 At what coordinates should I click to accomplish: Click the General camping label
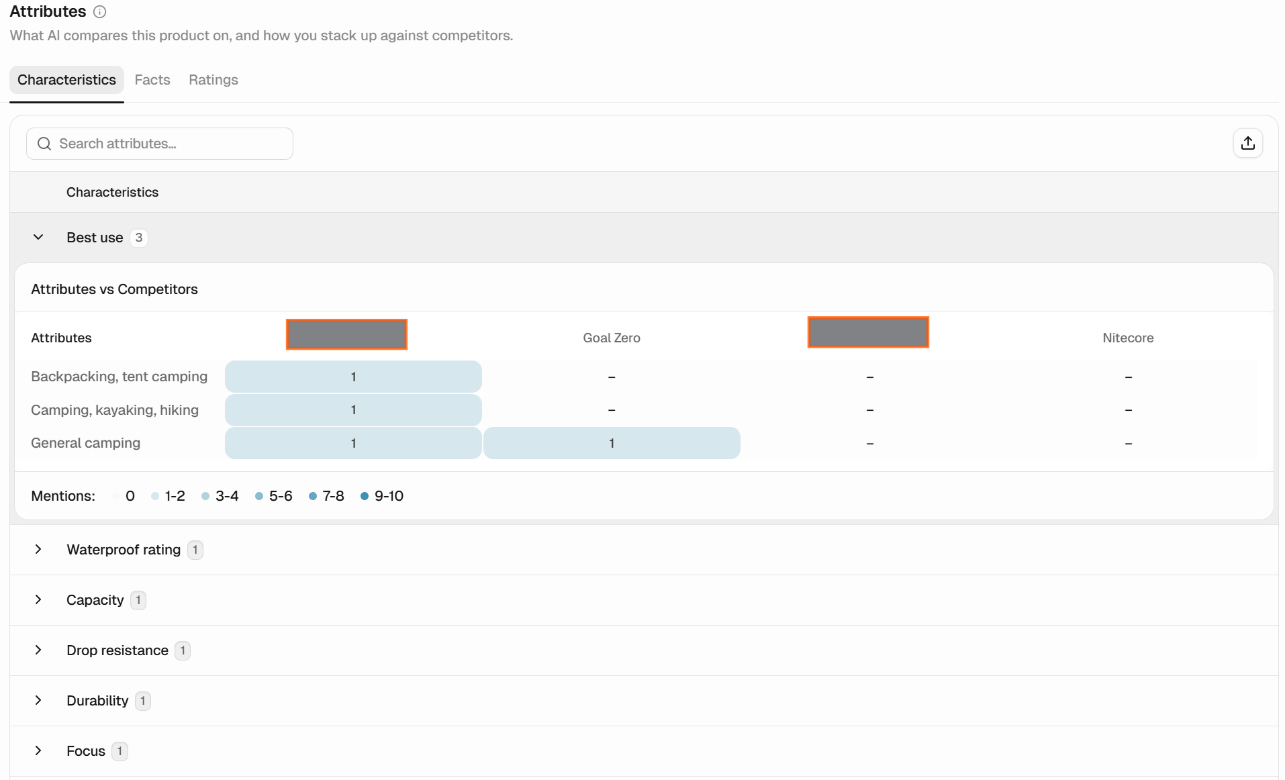(85, 443)
